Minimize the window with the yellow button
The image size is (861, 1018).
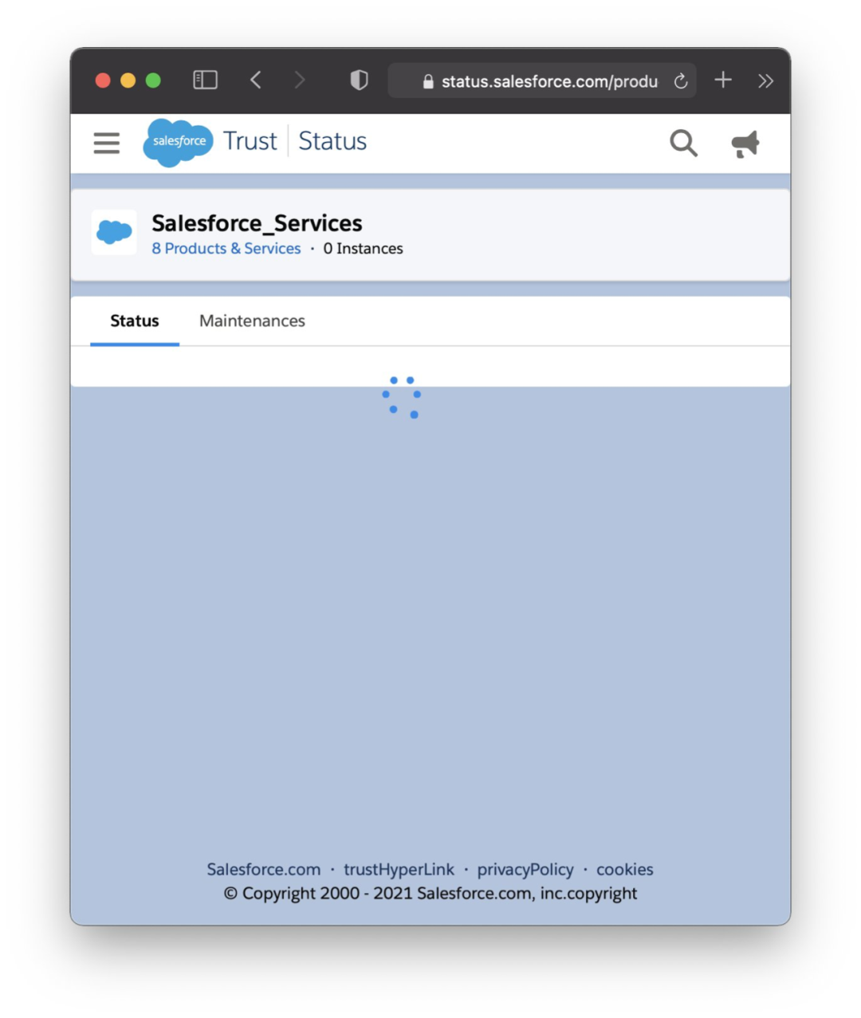pyautogui.click(x=128, y=81)
